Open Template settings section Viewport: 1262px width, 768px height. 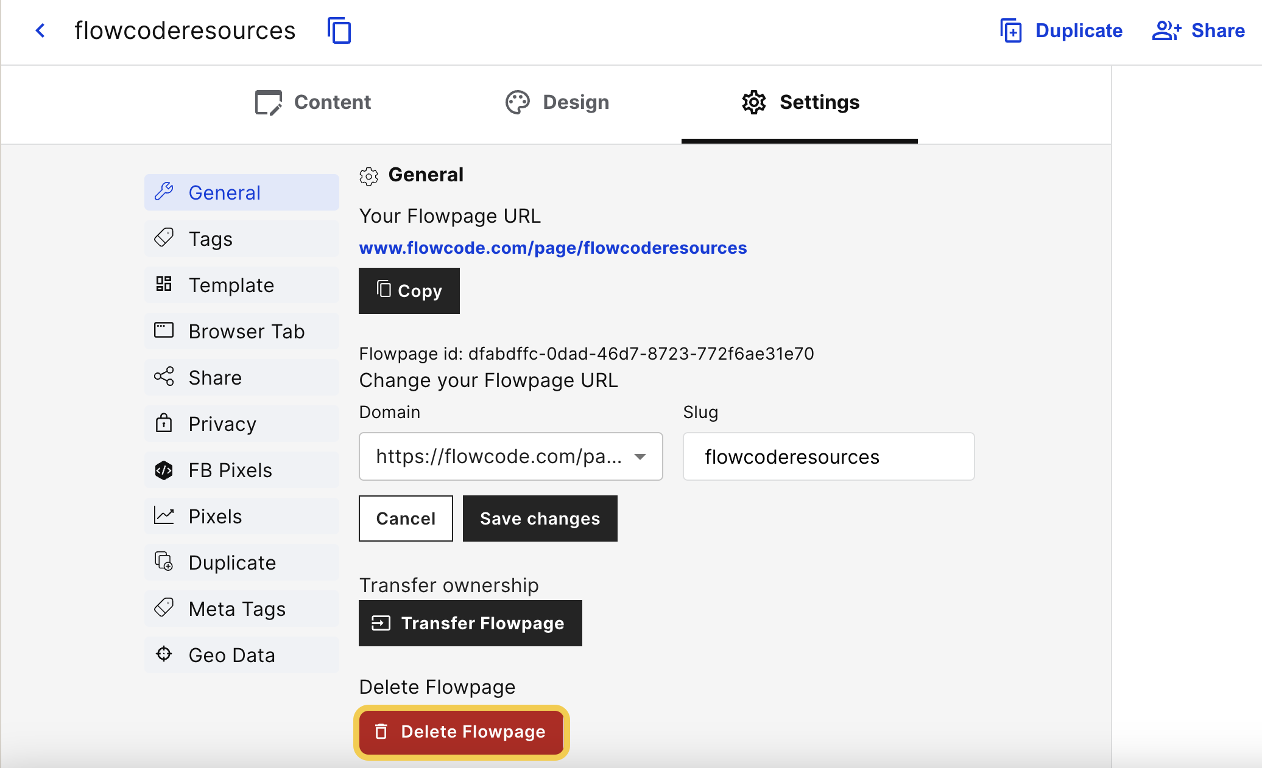(x=242, y=285)
